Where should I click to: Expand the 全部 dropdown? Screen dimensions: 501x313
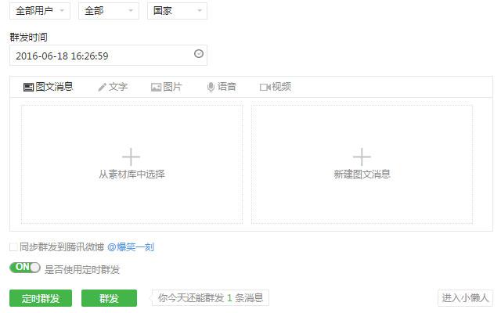click(x=108, y=11)
